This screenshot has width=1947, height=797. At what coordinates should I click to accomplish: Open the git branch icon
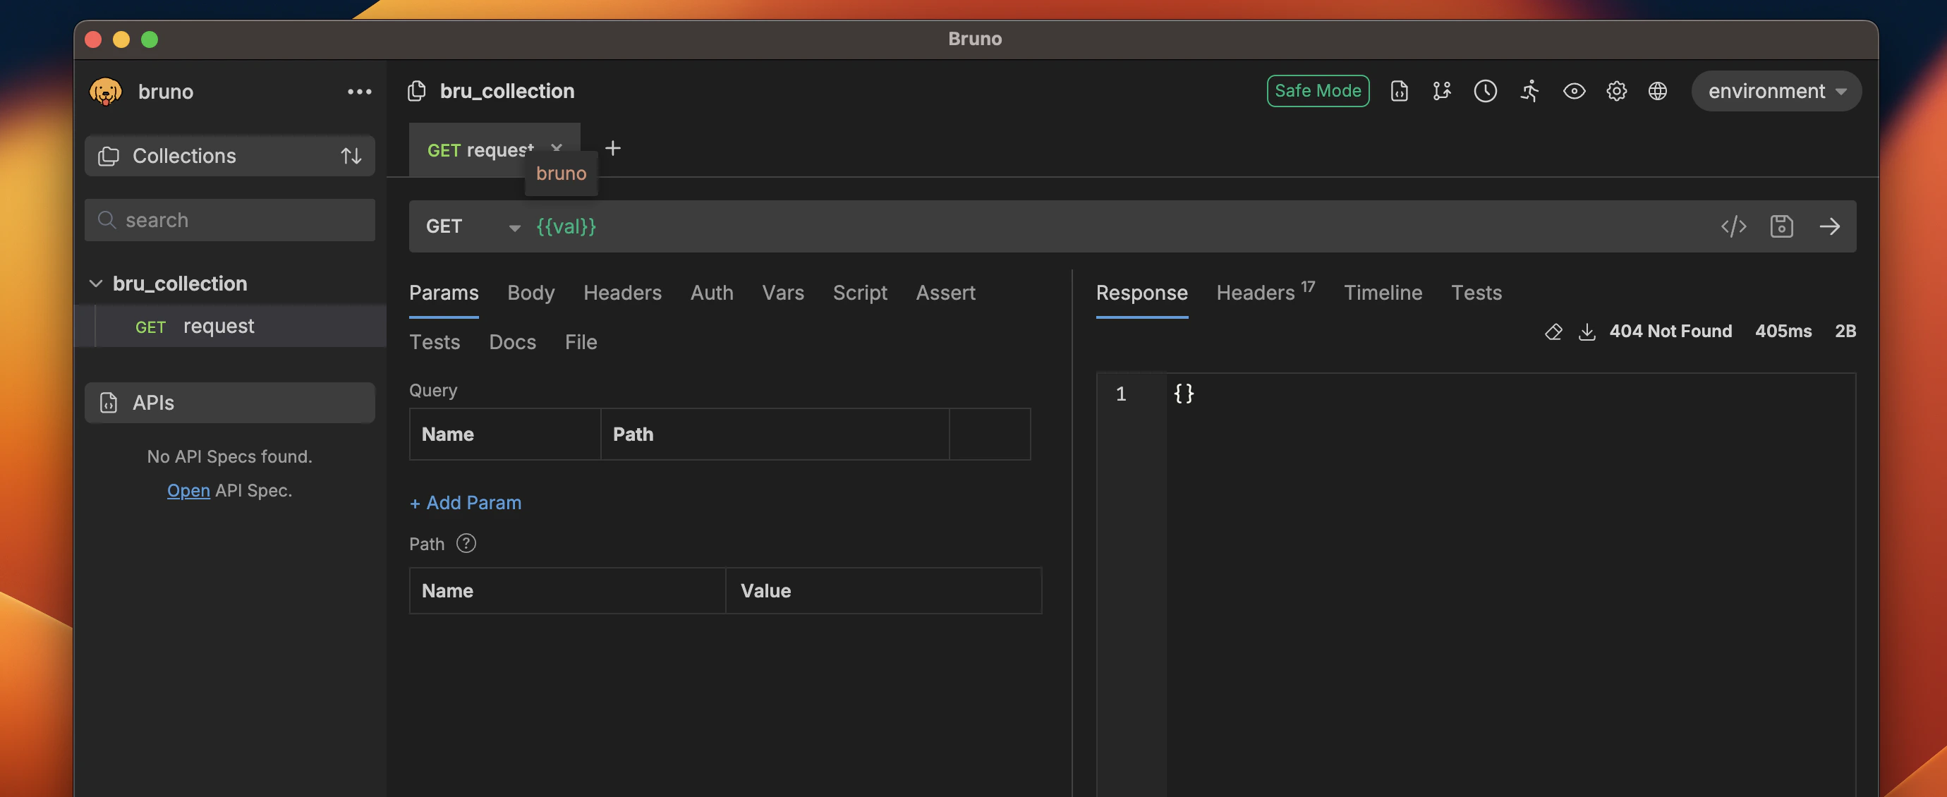[1441, 91]
